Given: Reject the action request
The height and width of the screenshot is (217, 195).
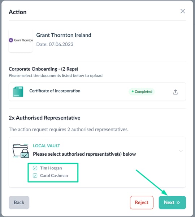Looking at the screenshot, I should click(142, 202).
